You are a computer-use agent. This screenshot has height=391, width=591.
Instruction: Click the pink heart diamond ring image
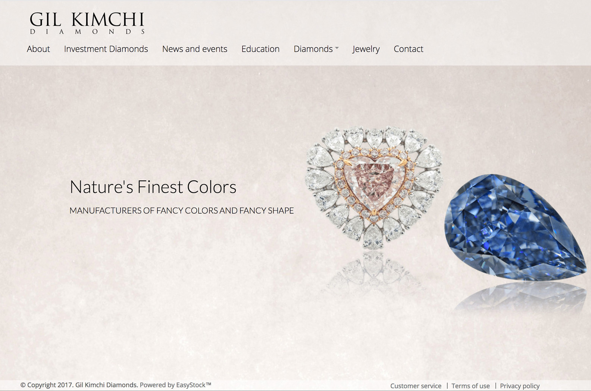pyautogui.click(x=374, y=187)
